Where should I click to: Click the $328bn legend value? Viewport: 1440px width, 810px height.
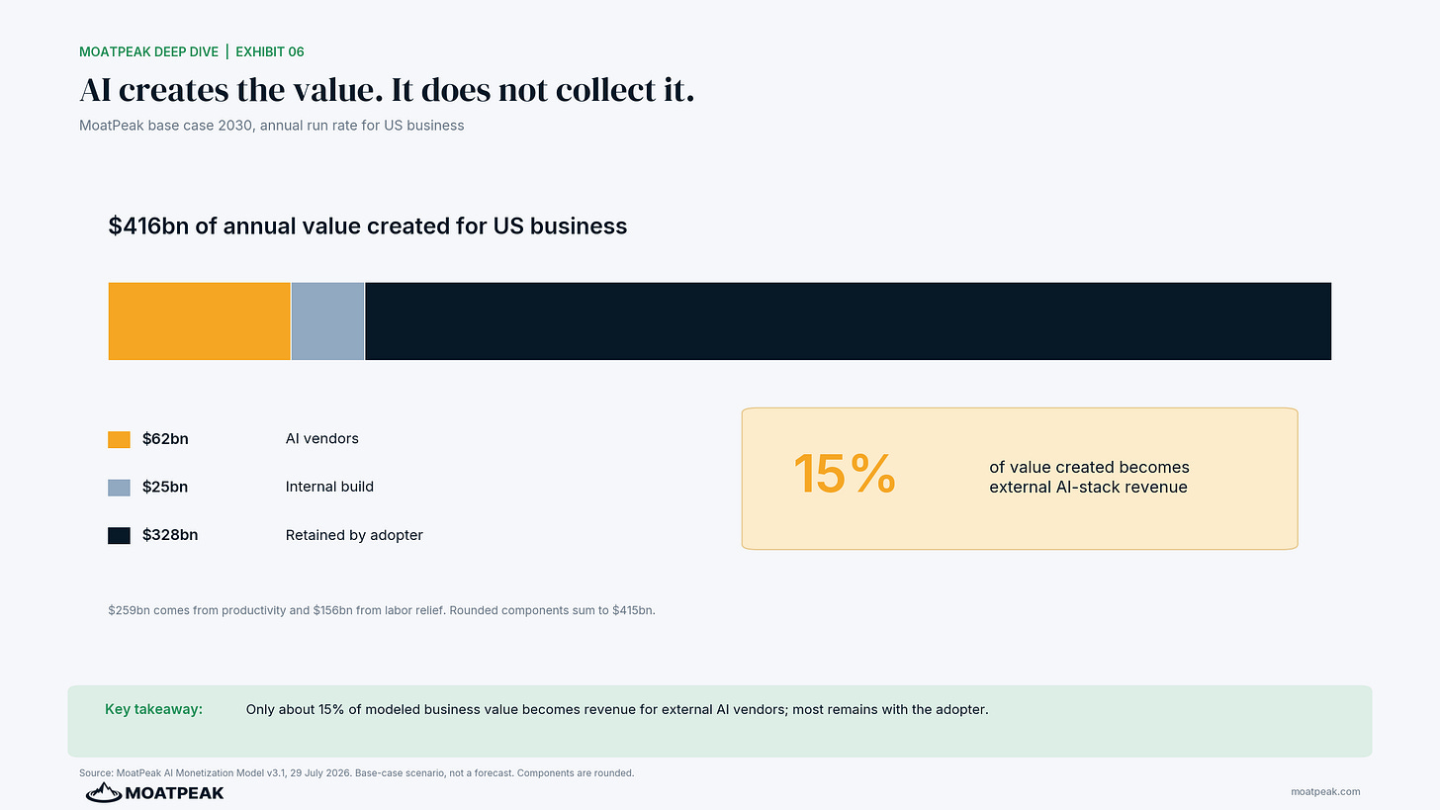(170, 535)
